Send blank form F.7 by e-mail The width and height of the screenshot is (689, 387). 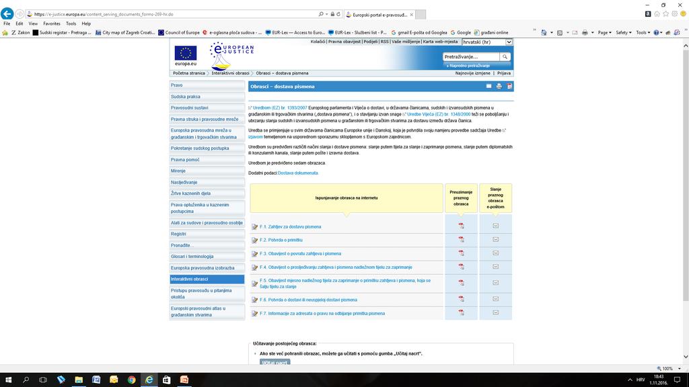pyautogui.click(x=496, y=313)
